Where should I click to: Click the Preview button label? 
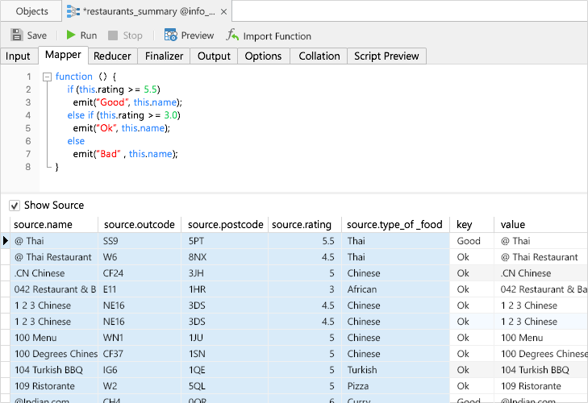click(x=198, y=35)
